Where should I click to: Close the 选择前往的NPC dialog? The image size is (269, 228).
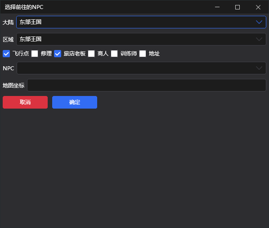(x=258, y=7)
